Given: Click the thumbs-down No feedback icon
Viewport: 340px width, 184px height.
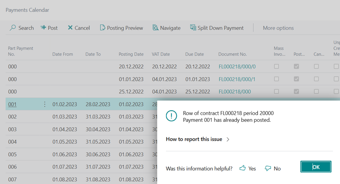Looking at the screenshot, I should 268,168.
